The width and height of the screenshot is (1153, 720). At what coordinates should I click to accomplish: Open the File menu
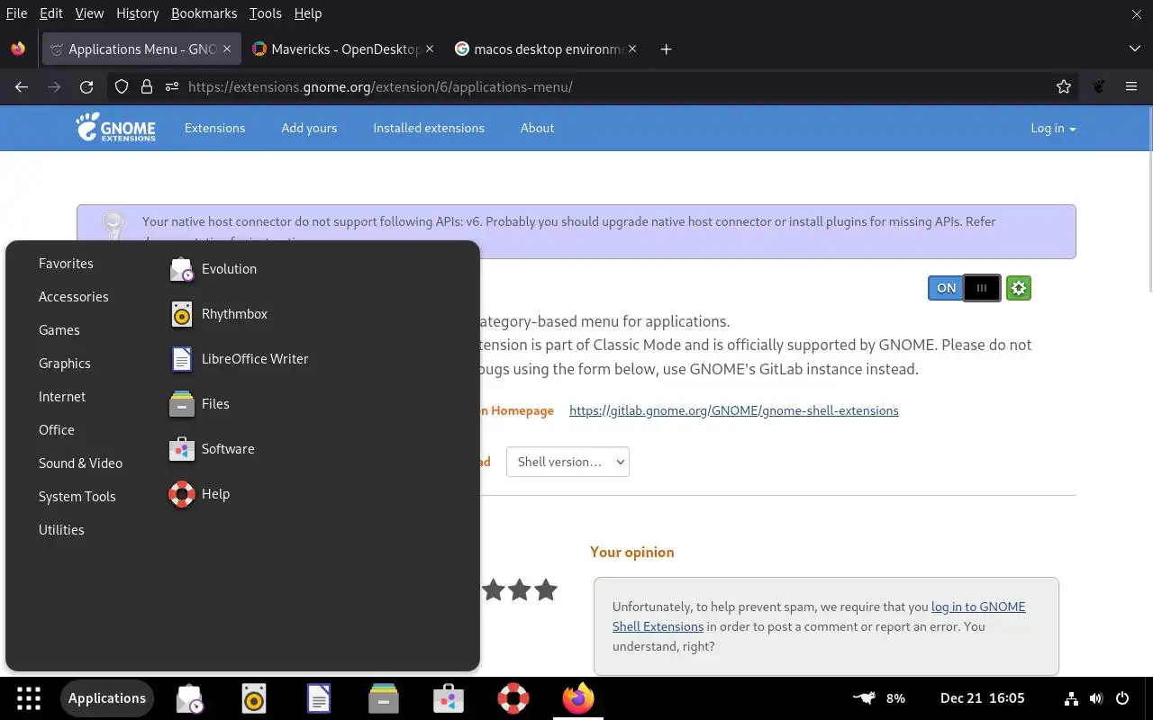(x=16, y=13)
